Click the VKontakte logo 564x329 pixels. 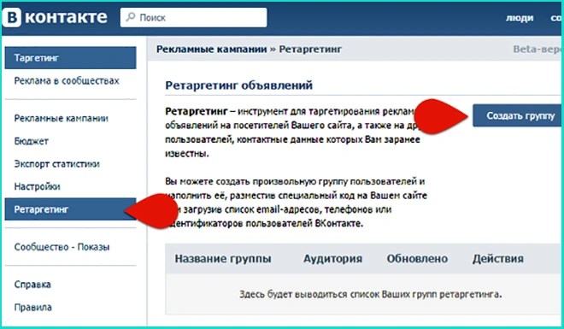(55, 17)
